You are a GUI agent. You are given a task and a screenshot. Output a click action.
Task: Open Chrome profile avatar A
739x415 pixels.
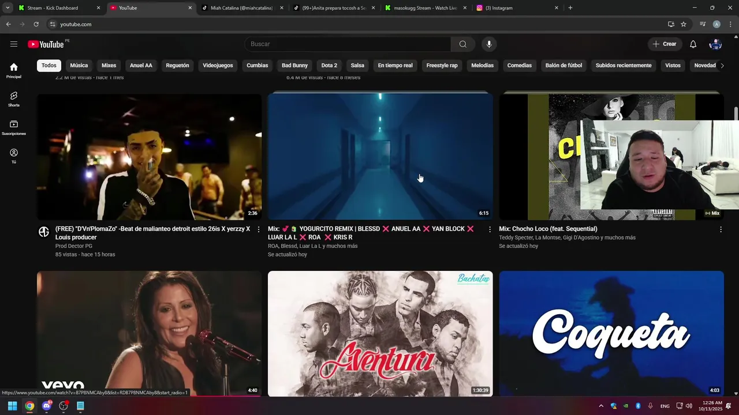[x=716, y=24]
